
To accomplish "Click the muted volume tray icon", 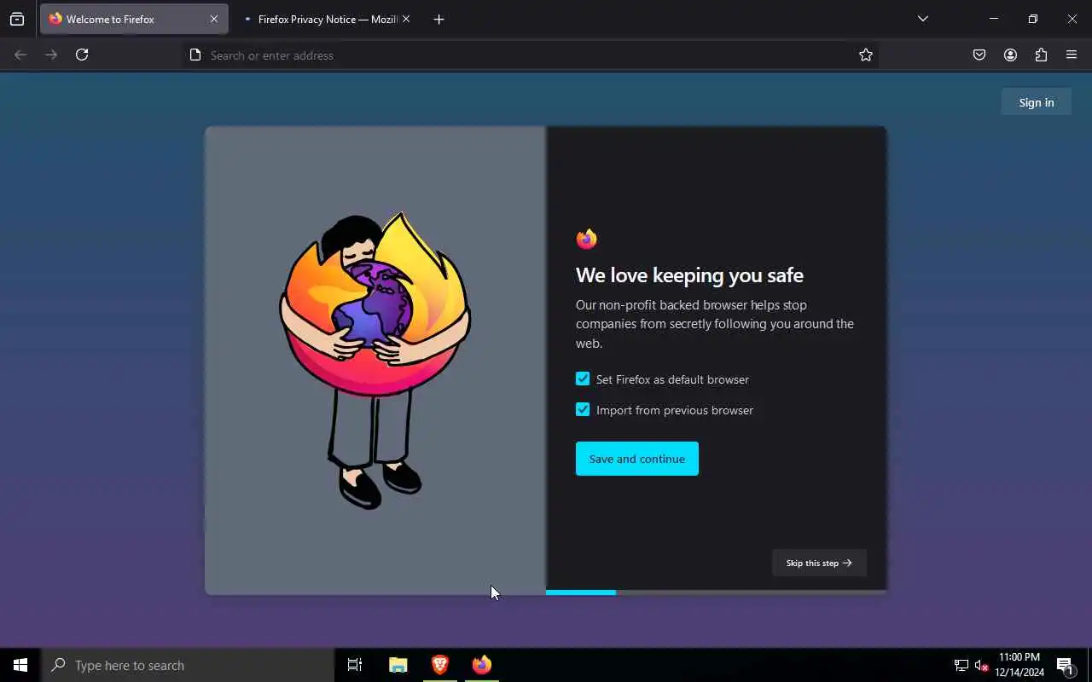I will click(x=981, y=665).
